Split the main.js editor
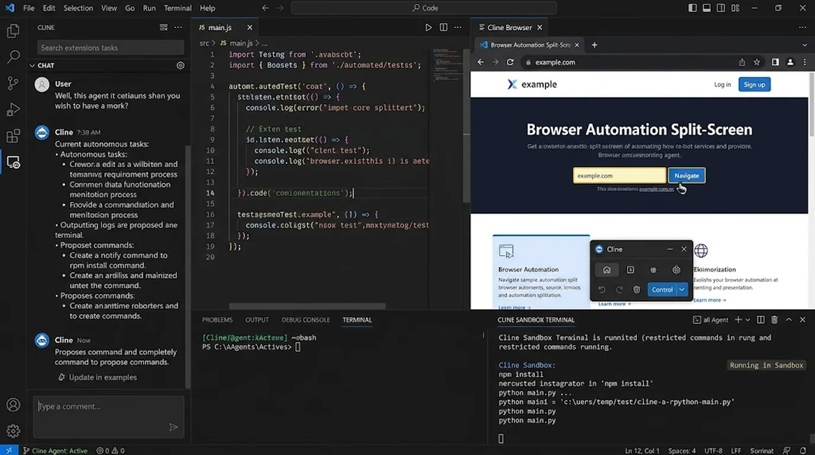This screenshot has width=815, height=455. pos(444,27)
